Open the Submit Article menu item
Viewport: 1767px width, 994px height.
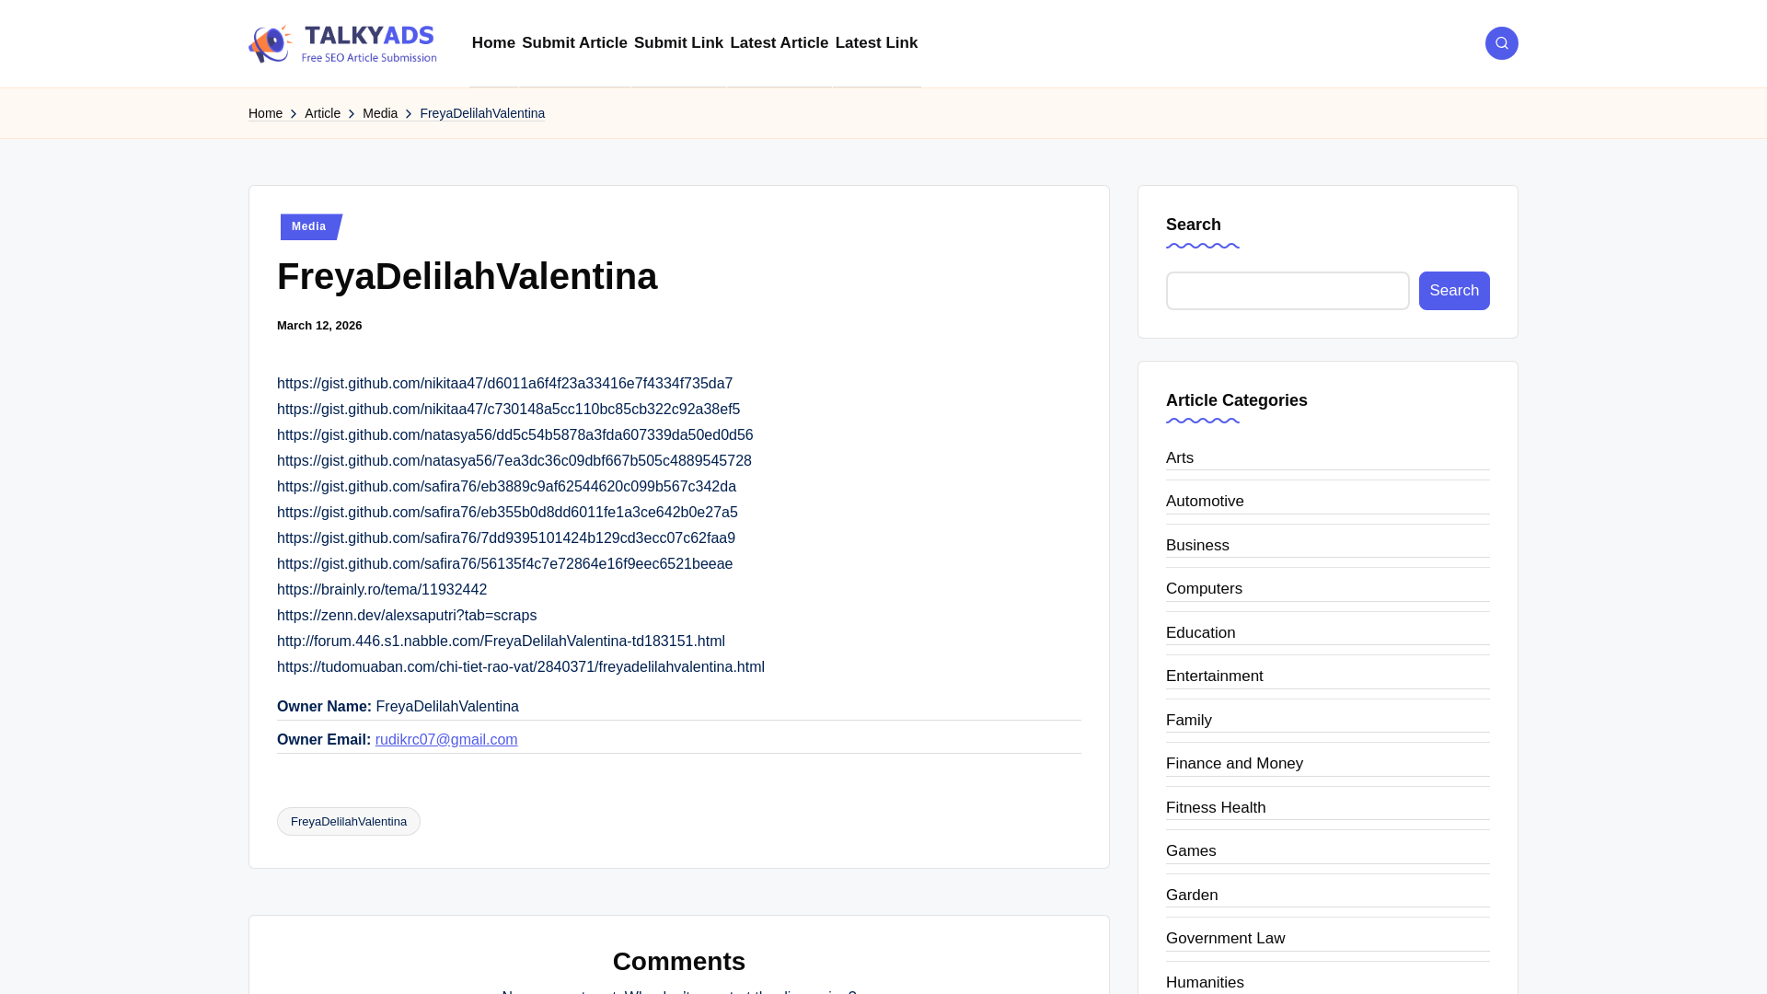point(574,43)
